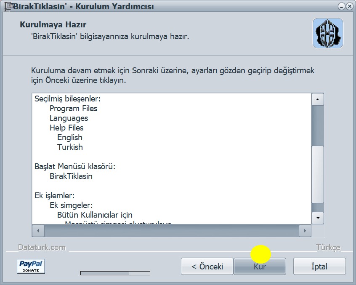Start installation with the Kur button

coord(260,266)
